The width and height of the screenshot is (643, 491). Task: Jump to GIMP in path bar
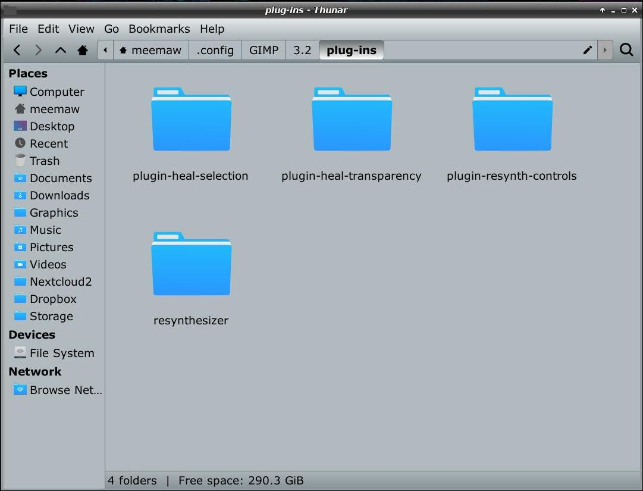pyautogui.click(x=264, y=50)
